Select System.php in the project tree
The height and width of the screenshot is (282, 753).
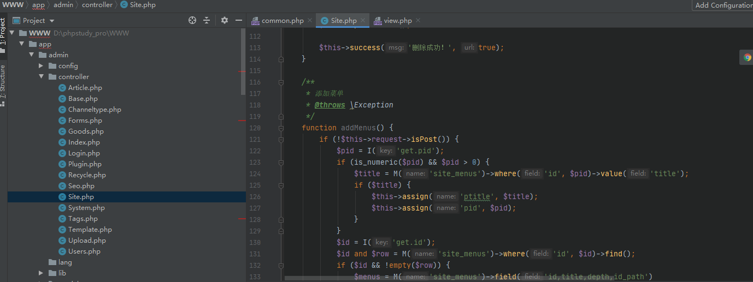[86, 208]
